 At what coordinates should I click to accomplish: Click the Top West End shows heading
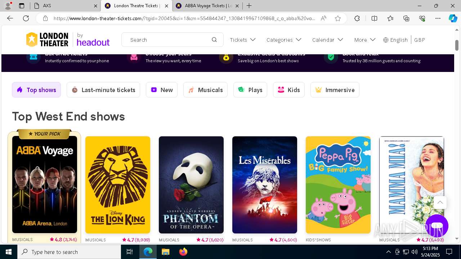click(x=68, y=117)
